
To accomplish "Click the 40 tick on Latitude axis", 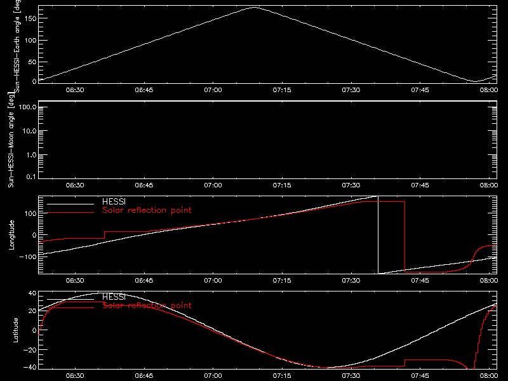I will point(32,293).
